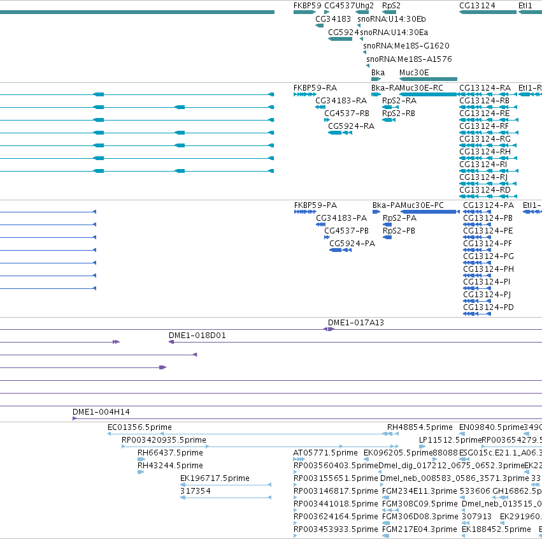
Task: Click the CG4537-PB protein label
Action: (346, 231)
